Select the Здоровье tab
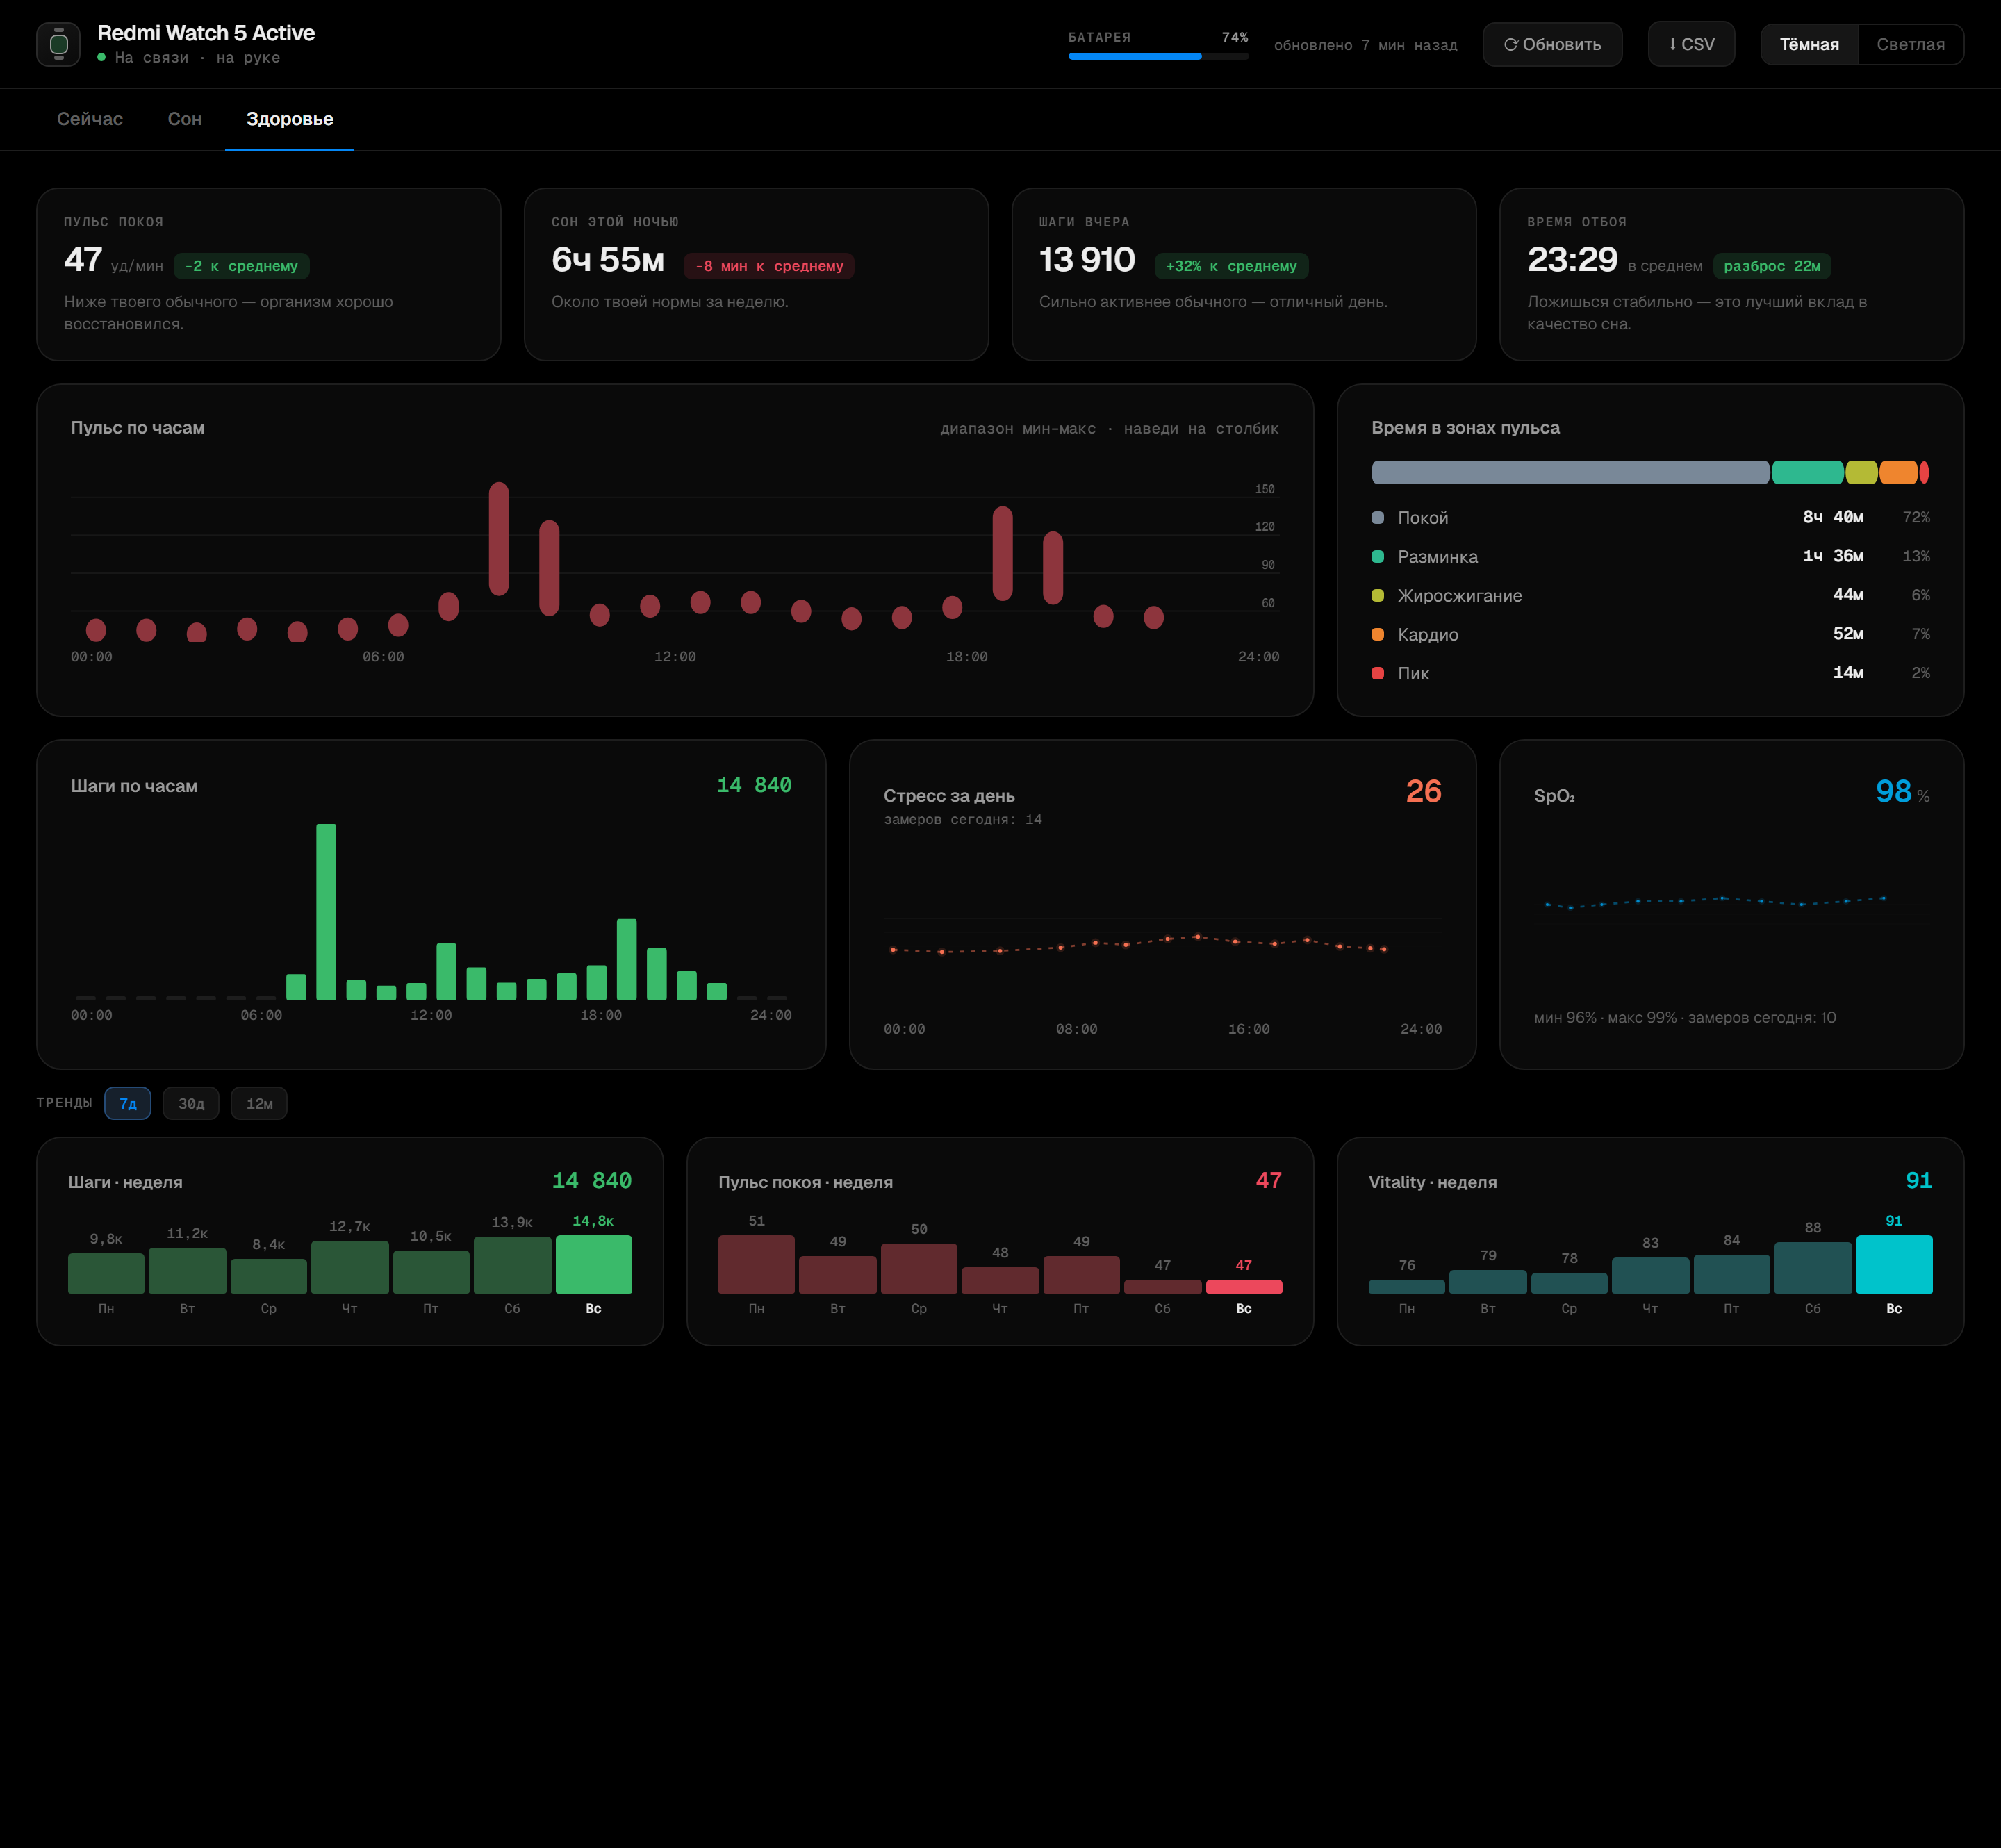 [290, 119]
